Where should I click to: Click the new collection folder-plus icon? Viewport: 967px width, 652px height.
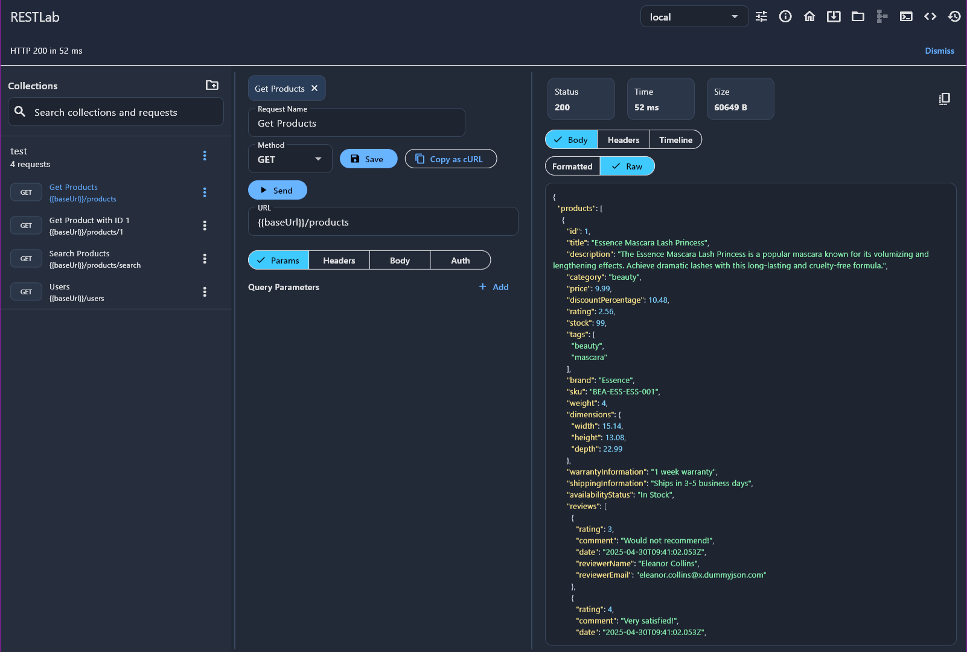click(212, 85)
